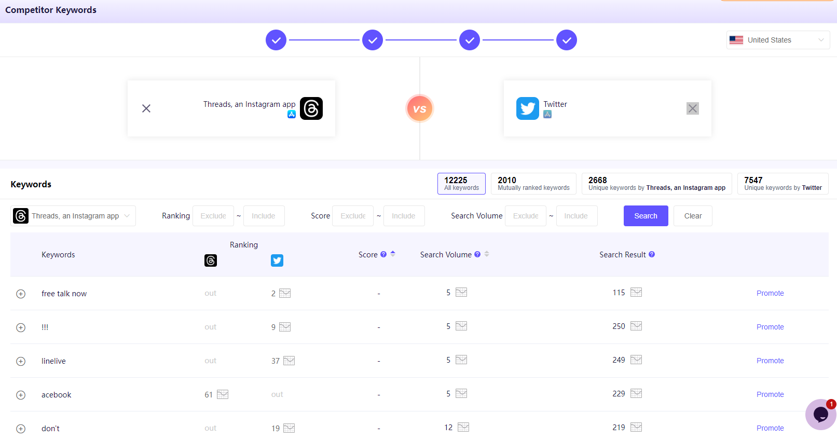
Task: Expand the don't keyword row
Action: pyautogui.click(x=21, y=429)
